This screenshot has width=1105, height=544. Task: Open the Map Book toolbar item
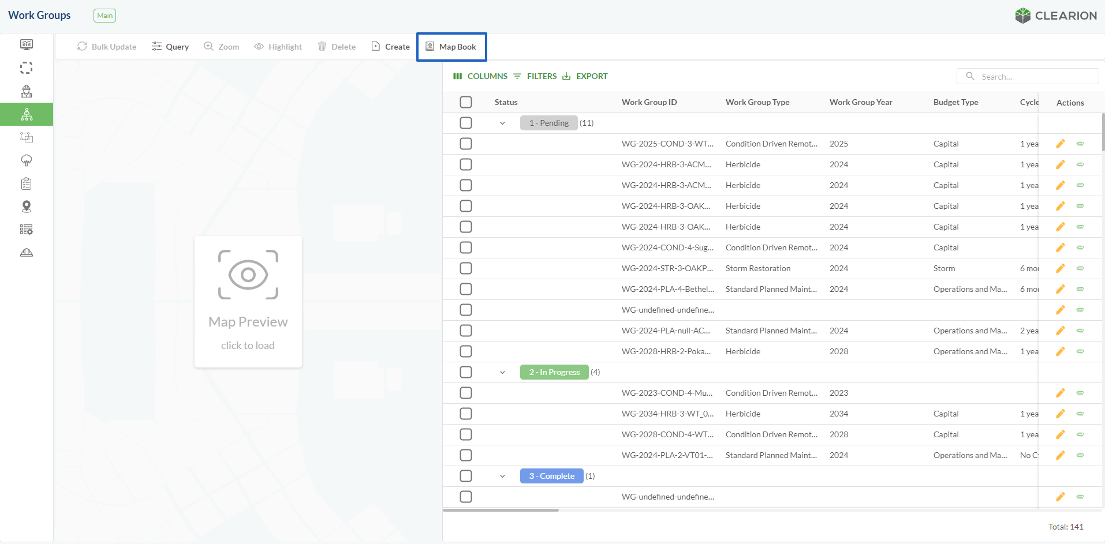coord(451,47)
